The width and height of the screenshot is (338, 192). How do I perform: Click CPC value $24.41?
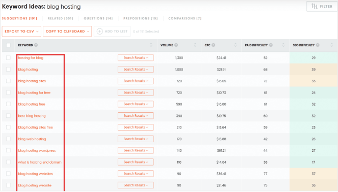coord(221,58)
